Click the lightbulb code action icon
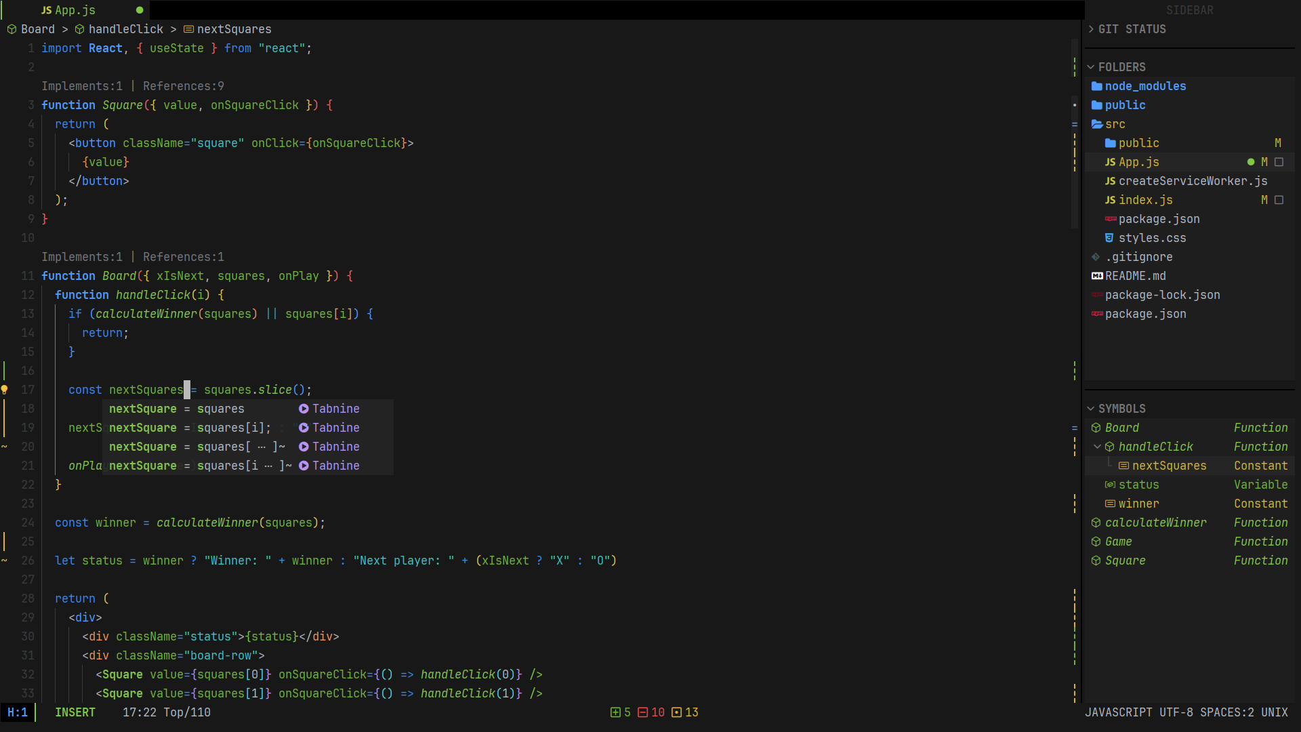 pyautogui.click(x=4, y=390)
